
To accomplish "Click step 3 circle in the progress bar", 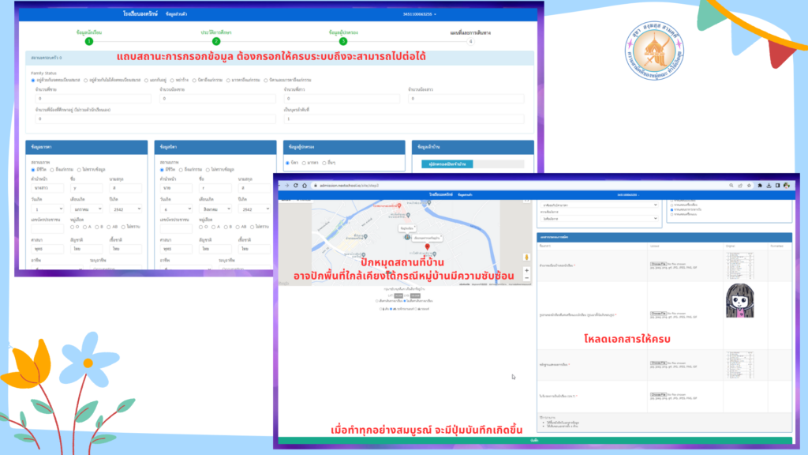I will (x=343, y=41).
